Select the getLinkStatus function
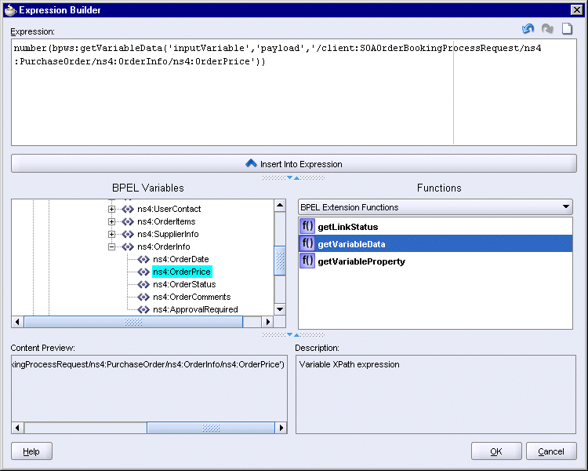588x471 pixels. [435, 227]
